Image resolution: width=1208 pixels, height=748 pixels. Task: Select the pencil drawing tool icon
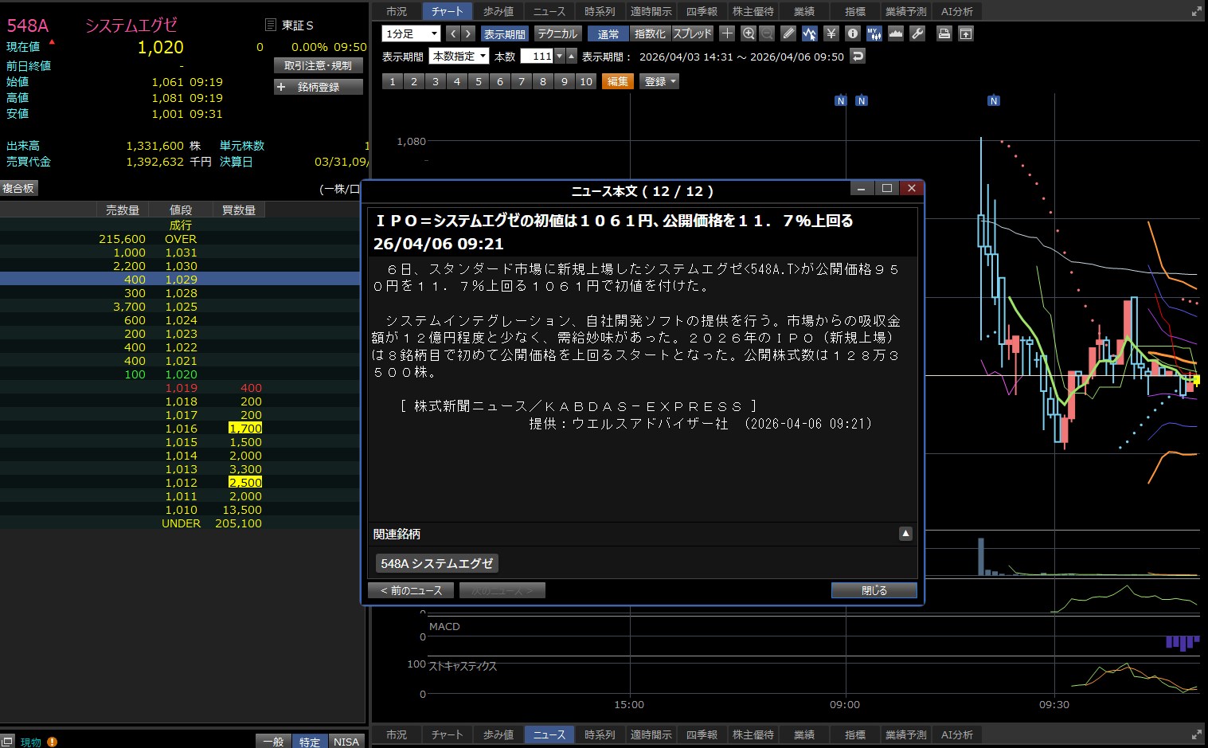(788, 33)
